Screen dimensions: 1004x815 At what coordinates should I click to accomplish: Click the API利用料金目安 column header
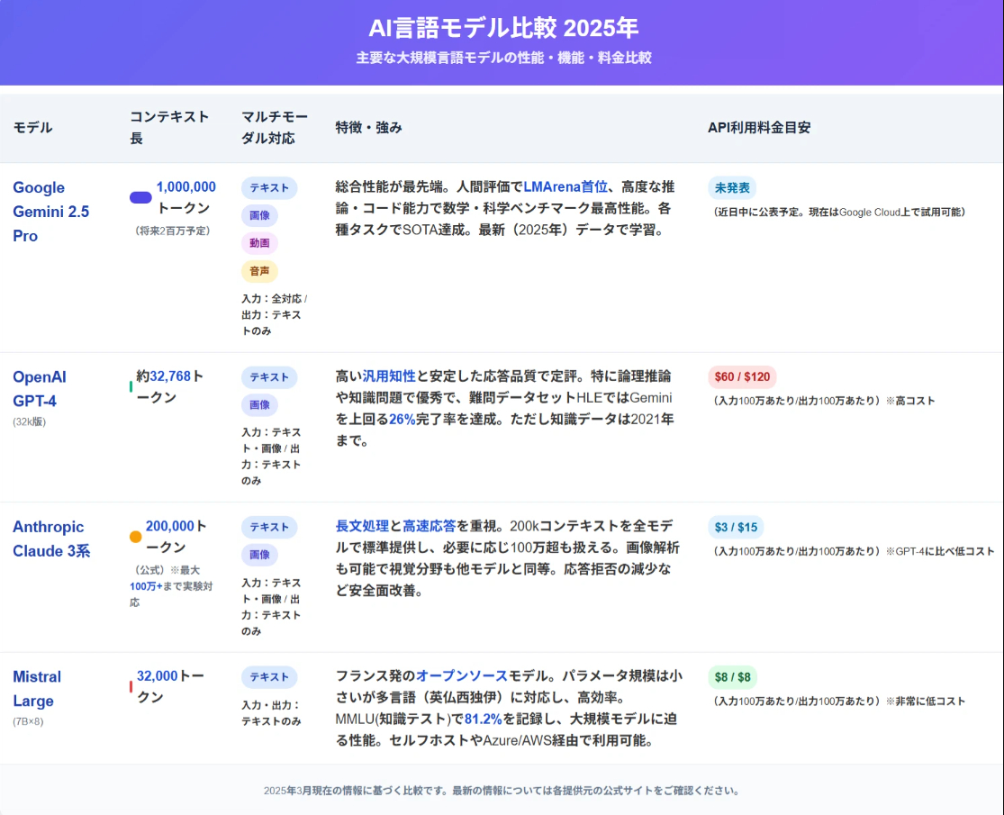(759, 127)
